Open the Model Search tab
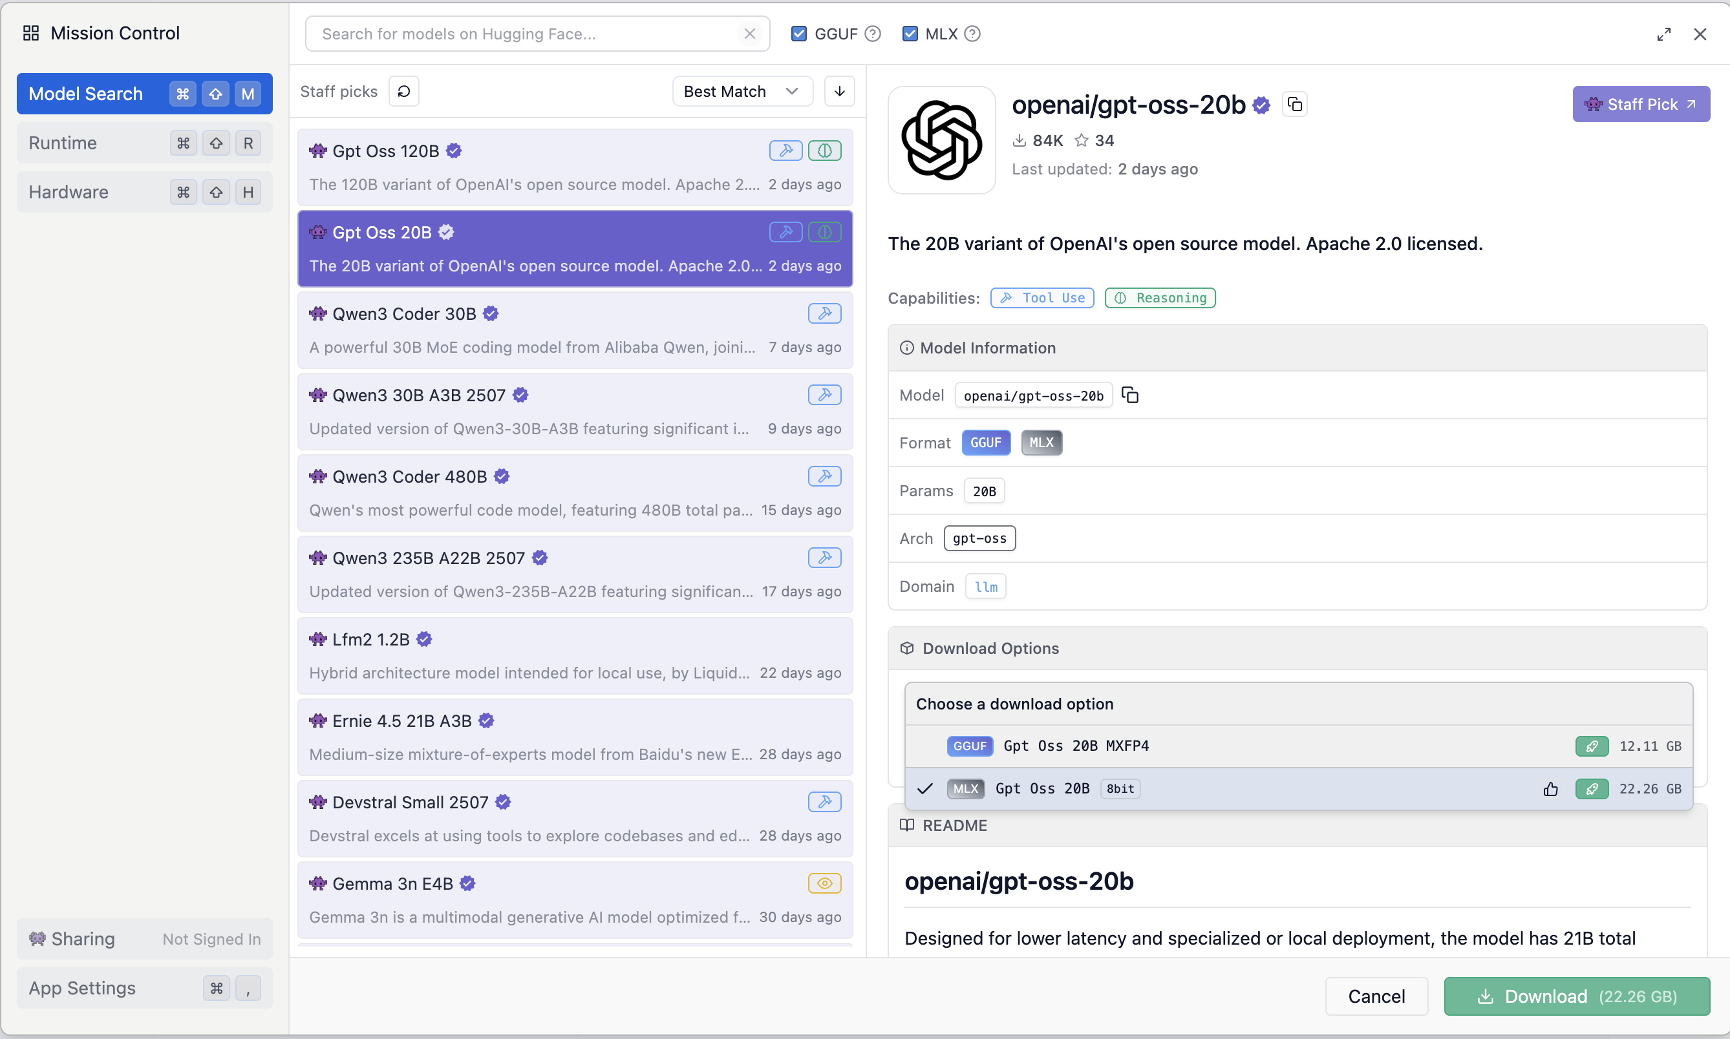Image resolution: width=1730 pixels, height=1039 pixels. pyautogui.click(x=144, y=93)
